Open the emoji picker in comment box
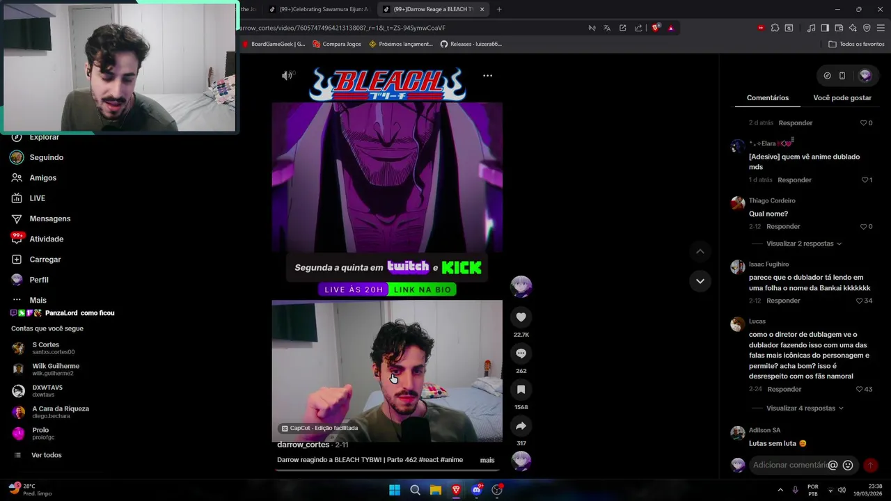This screenshot has height=501, width=891. 848,466
